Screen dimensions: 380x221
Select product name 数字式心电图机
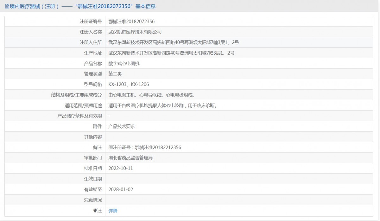(x=124, y=63)
